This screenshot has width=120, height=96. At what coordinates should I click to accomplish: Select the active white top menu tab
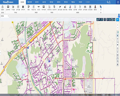(22, 2)
